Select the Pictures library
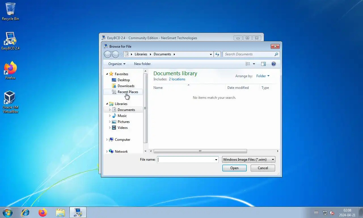363x218 pixels. tap(124, 122)
